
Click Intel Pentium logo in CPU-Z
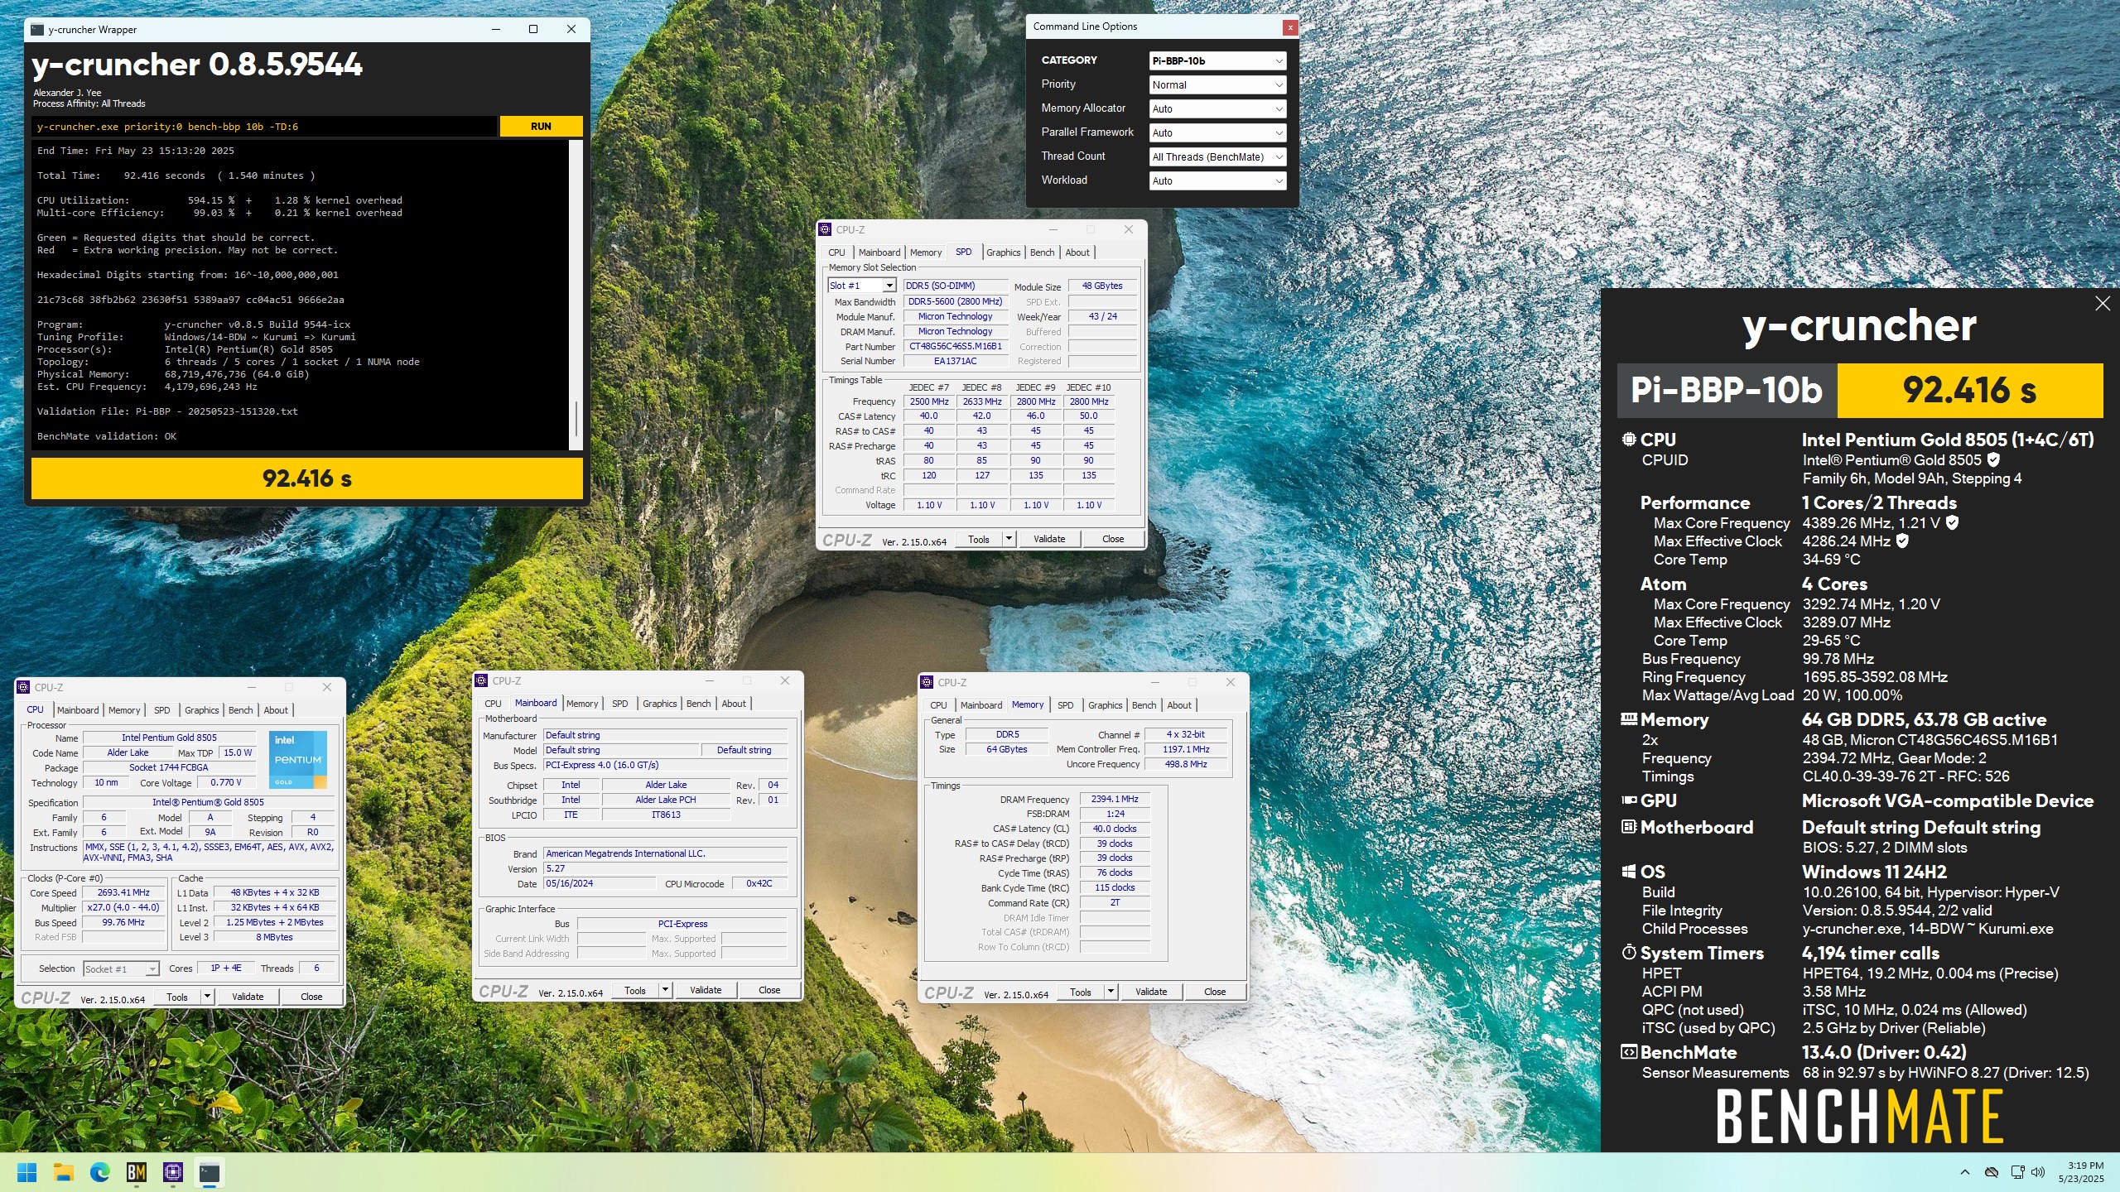pyautogui.click(x=297, y=759)
